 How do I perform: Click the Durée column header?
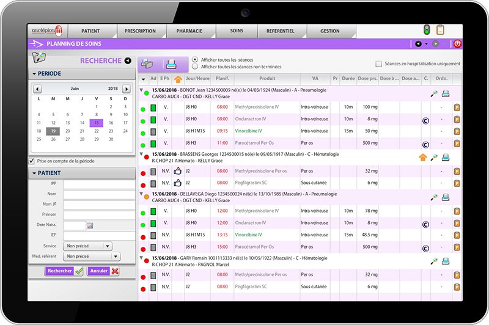[x=348, y=79]
